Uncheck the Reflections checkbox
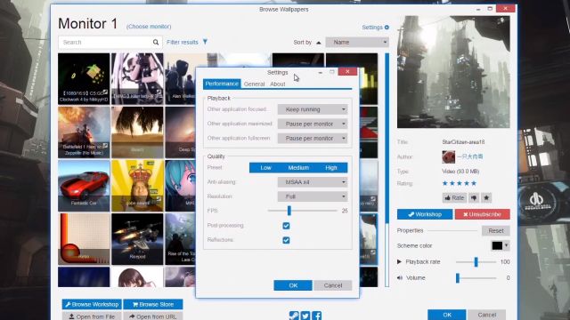Image resolution: width=570 pixels, height=320 pixels. coord(286,240)
